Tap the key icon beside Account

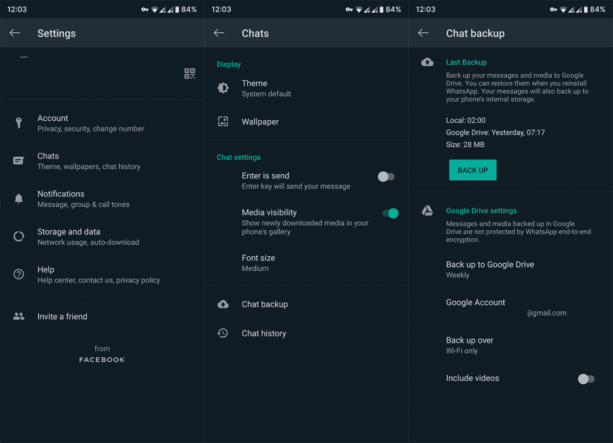tap(19, 123)
